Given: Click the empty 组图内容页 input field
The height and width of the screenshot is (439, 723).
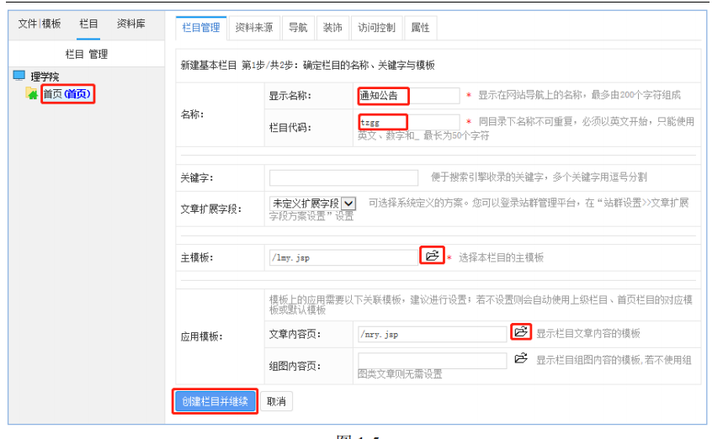Looking at the screenshot, I should click(433, 361).
